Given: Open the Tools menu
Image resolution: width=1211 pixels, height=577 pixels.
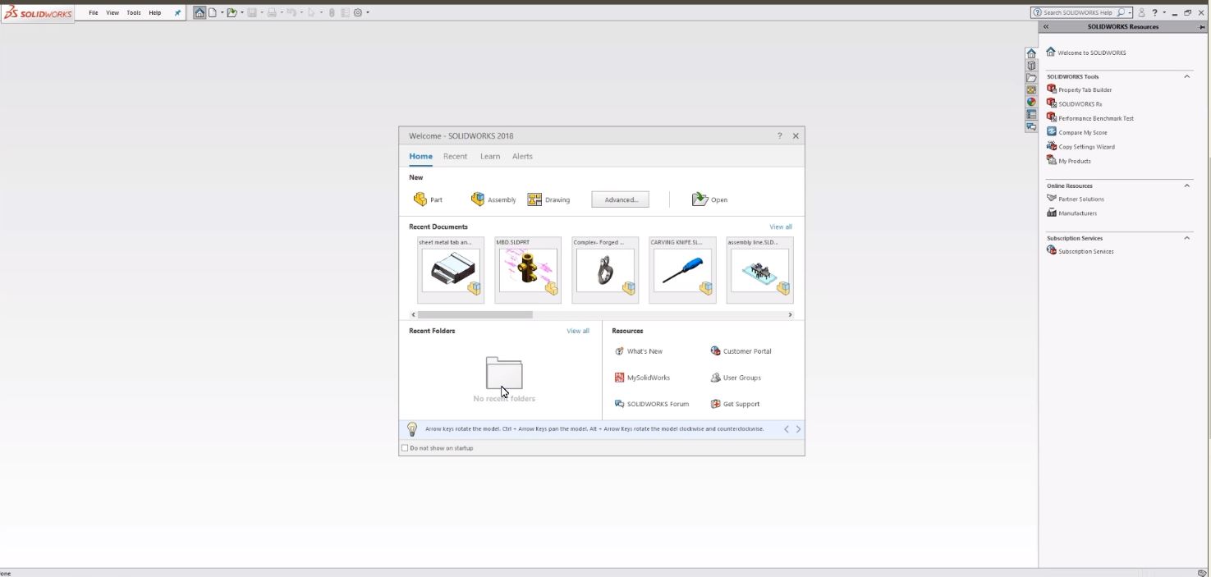Looking at the screenshot, I should tap(134, 13).
